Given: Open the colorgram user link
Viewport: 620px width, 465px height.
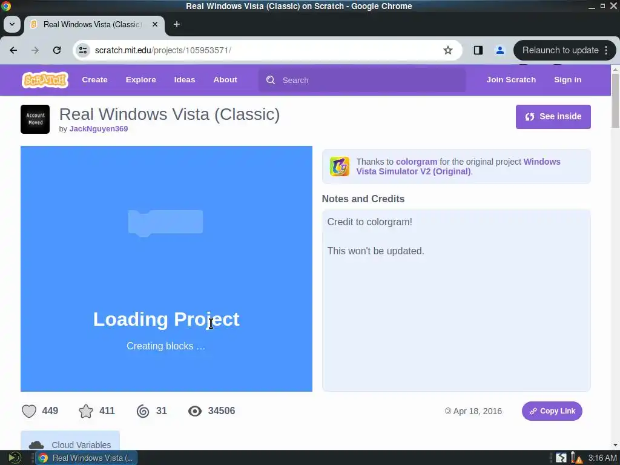Looking at the screenshot, I should coord(417,162).
